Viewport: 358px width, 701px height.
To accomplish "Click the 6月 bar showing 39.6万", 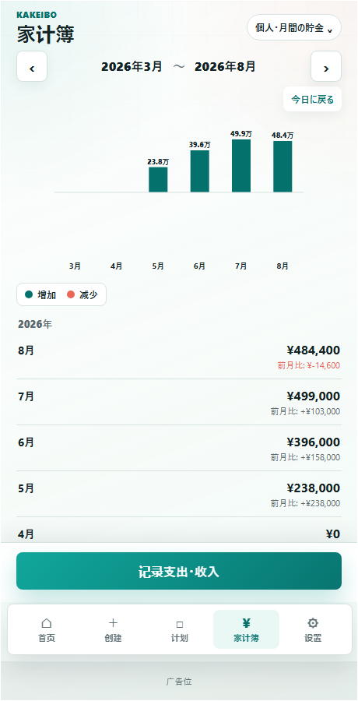I will pos(200,171).
